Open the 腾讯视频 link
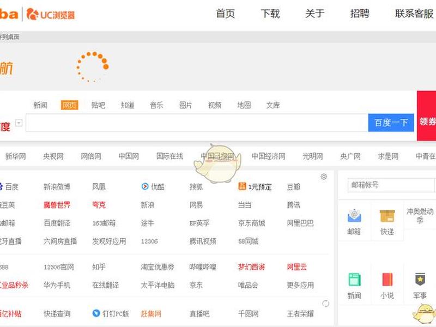The width and height of the screenshot is (436, 327). [x=203, y=241]
